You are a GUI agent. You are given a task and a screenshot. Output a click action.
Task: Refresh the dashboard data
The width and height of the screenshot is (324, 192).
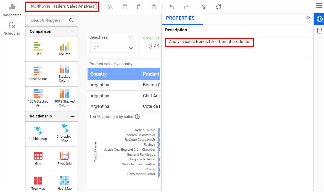[219, 7]
